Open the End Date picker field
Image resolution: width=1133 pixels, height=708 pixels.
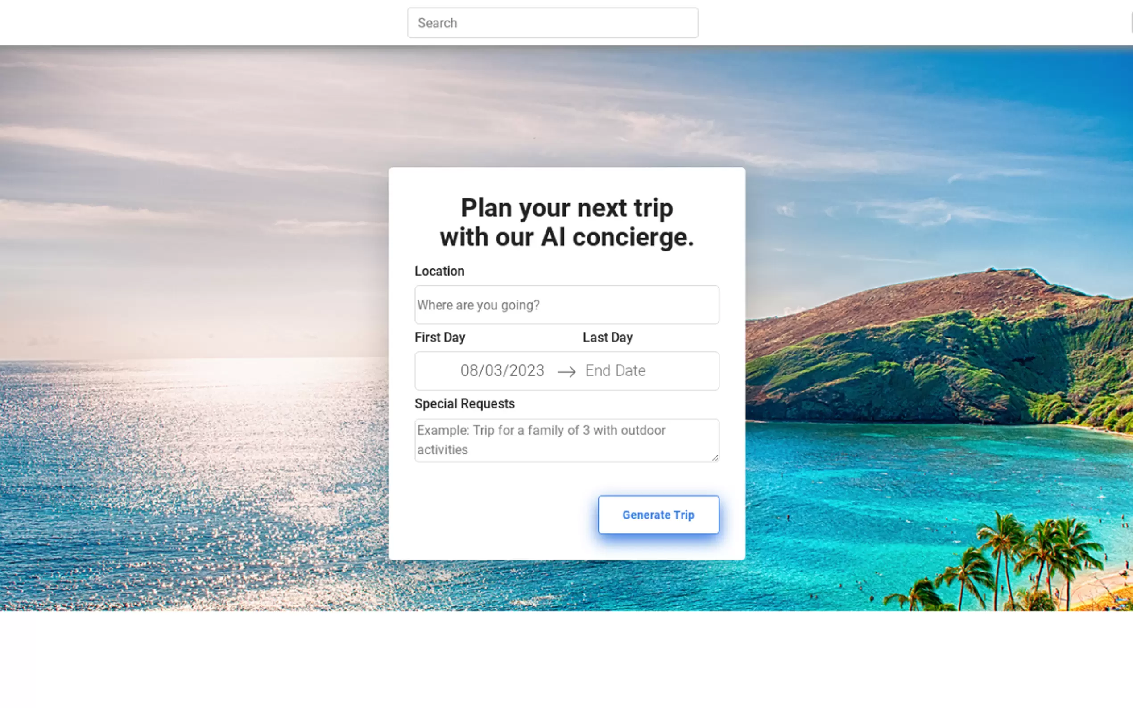tap(615, 371)
